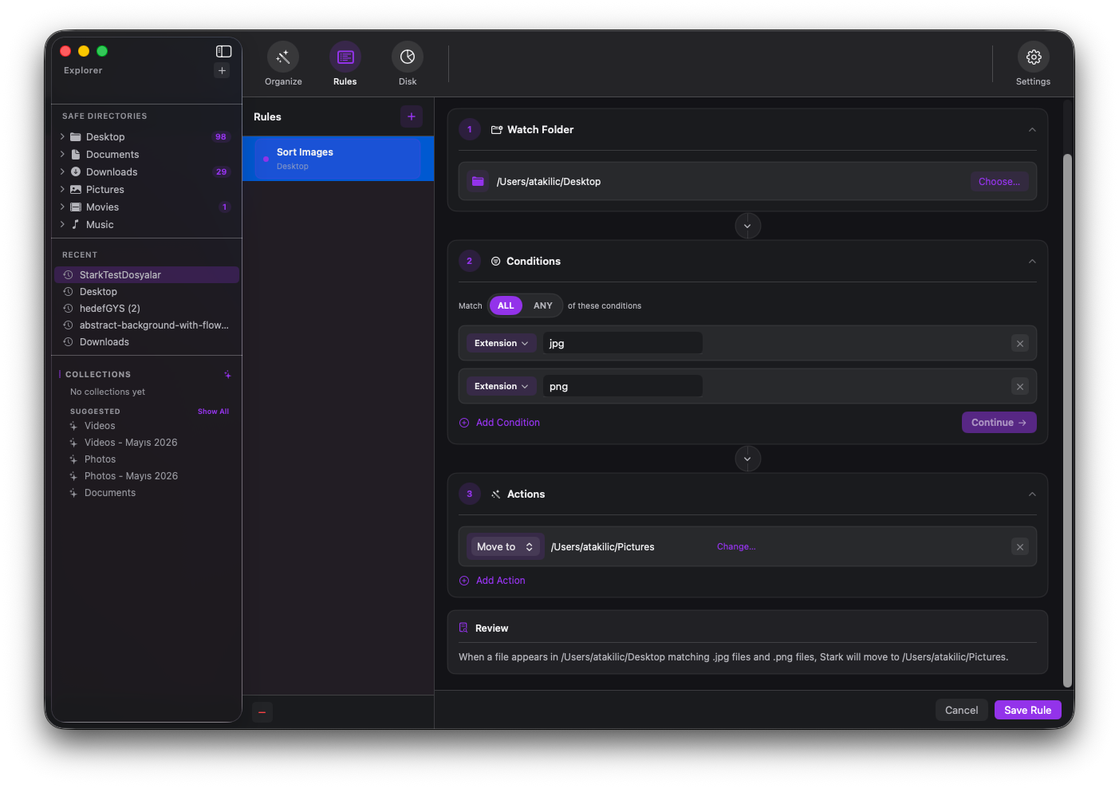Show all suggested collections

pos(213,412)
